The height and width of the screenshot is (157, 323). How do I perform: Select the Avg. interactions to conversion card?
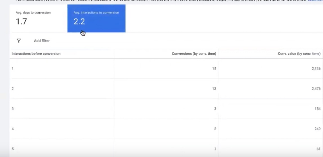point(96,18)
